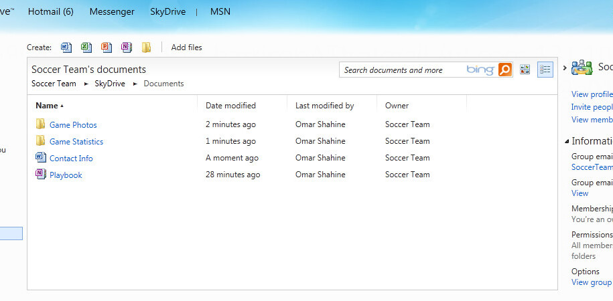613x301 pixels.
Task: Click the Game Photos folder icon
Action: click(x=40, y=124)
